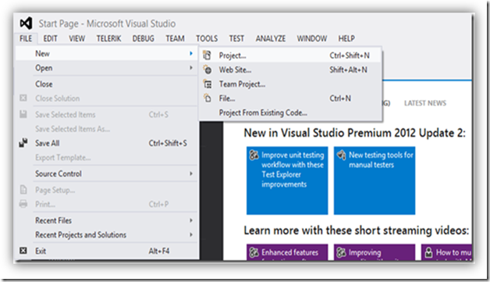Open the EDIT menu
Screen dimensions: 490x282
coord(50,38)
